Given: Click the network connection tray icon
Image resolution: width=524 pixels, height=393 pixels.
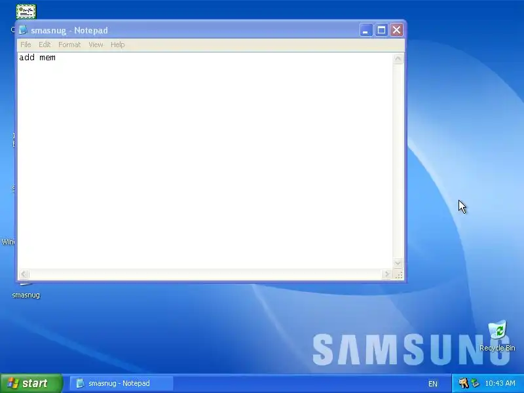Looking at the screenshot, I should click(475, 383).
